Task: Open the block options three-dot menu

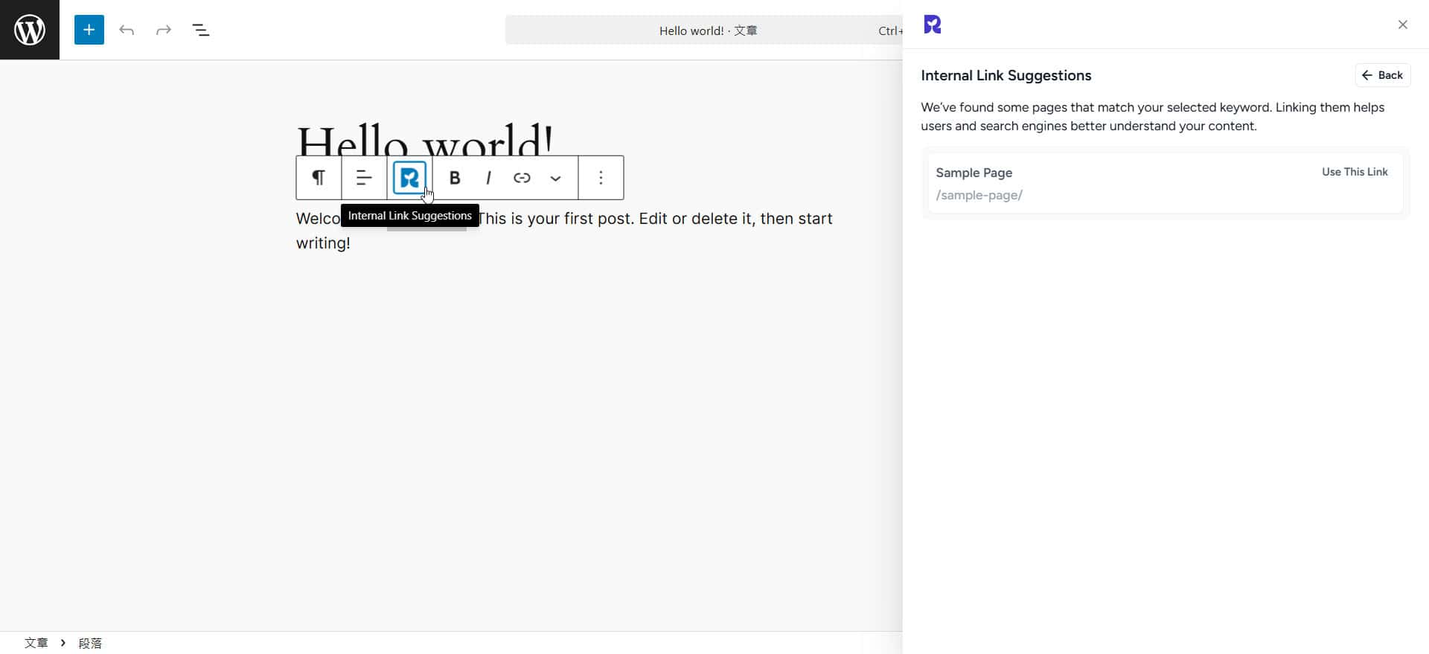Action: point(601,178)
